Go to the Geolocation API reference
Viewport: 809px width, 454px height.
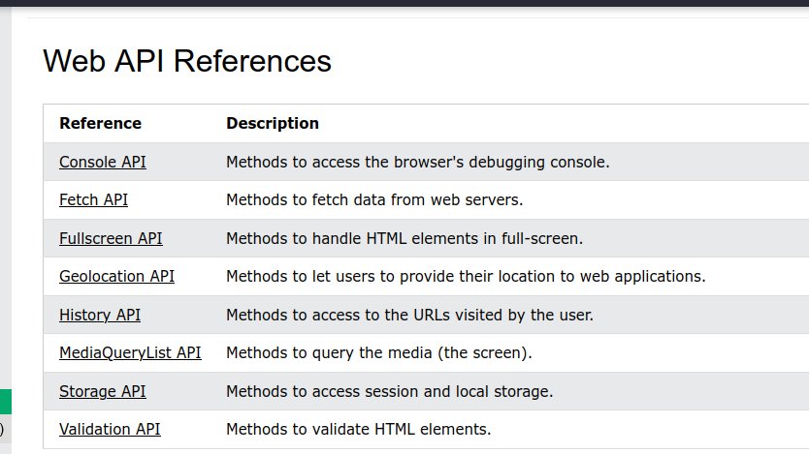click(x=116, y=277)
